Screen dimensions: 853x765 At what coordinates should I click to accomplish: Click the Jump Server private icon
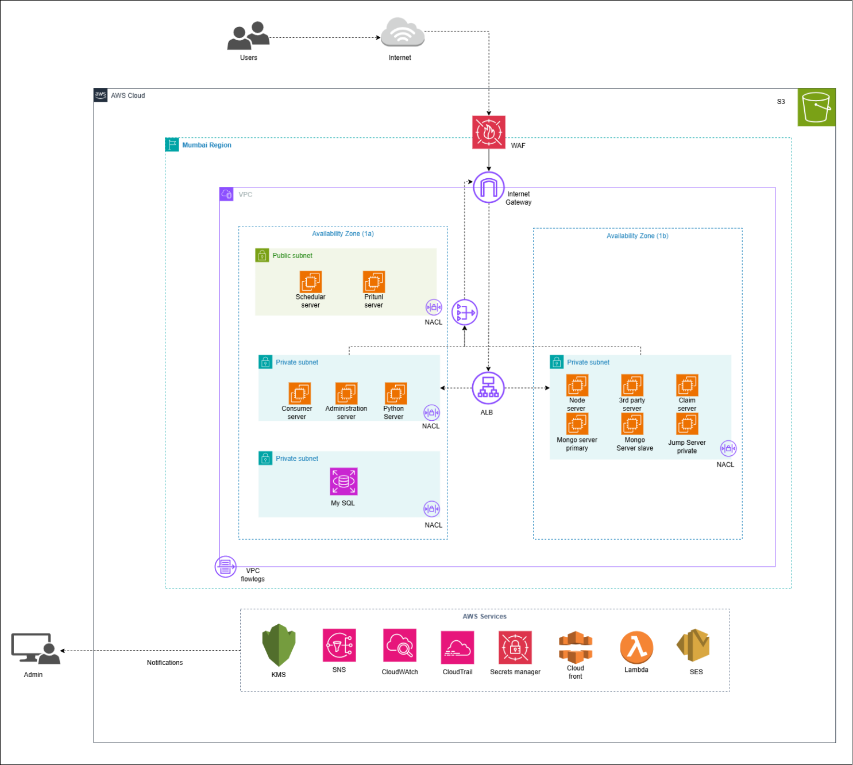687,425
